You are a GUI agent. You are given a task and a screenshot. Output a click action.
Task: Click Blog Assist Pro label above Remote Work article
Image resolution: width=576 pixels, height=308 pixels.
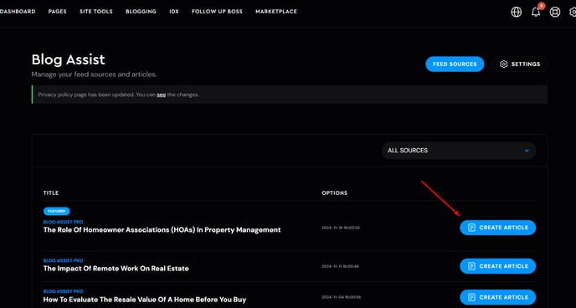[63, 260]
